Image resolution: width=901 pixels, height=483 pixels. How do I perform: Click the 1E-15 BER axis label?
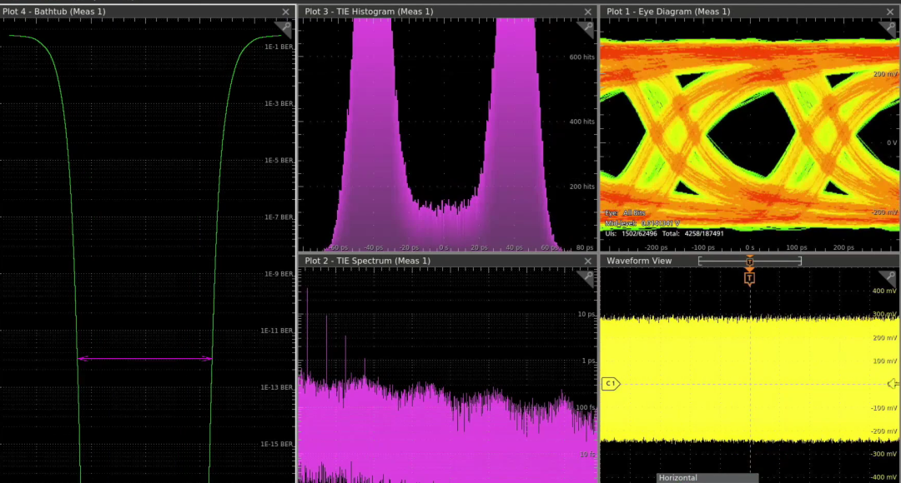(x=277, y=445)
